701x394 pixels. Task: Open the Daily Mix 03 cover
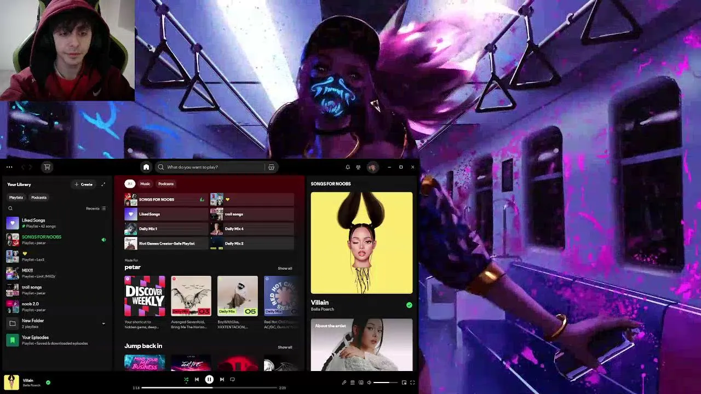pos(191,296)
